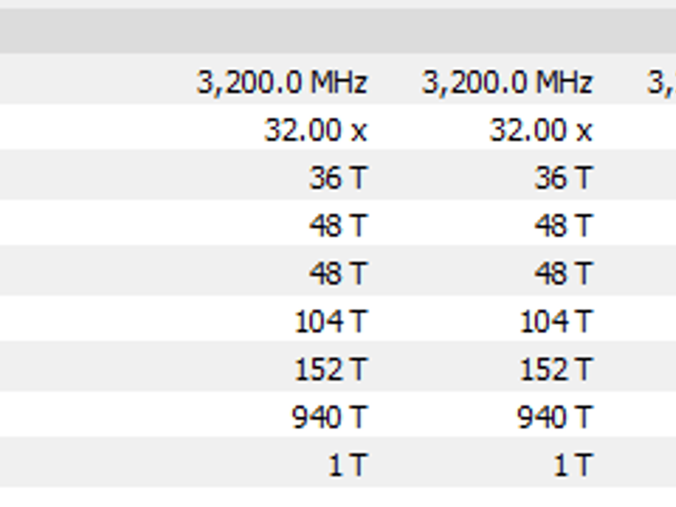Select the lower 48 T value in the first column
This screenshot has width=676, height=507.
[338, 273]
